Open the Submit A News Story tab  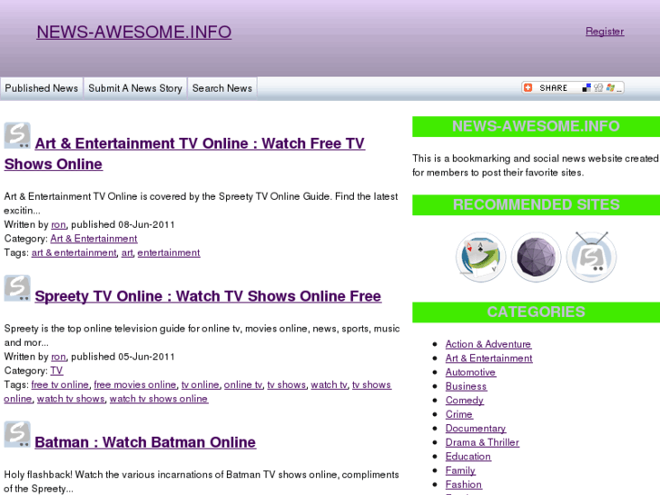click(135, 88)
